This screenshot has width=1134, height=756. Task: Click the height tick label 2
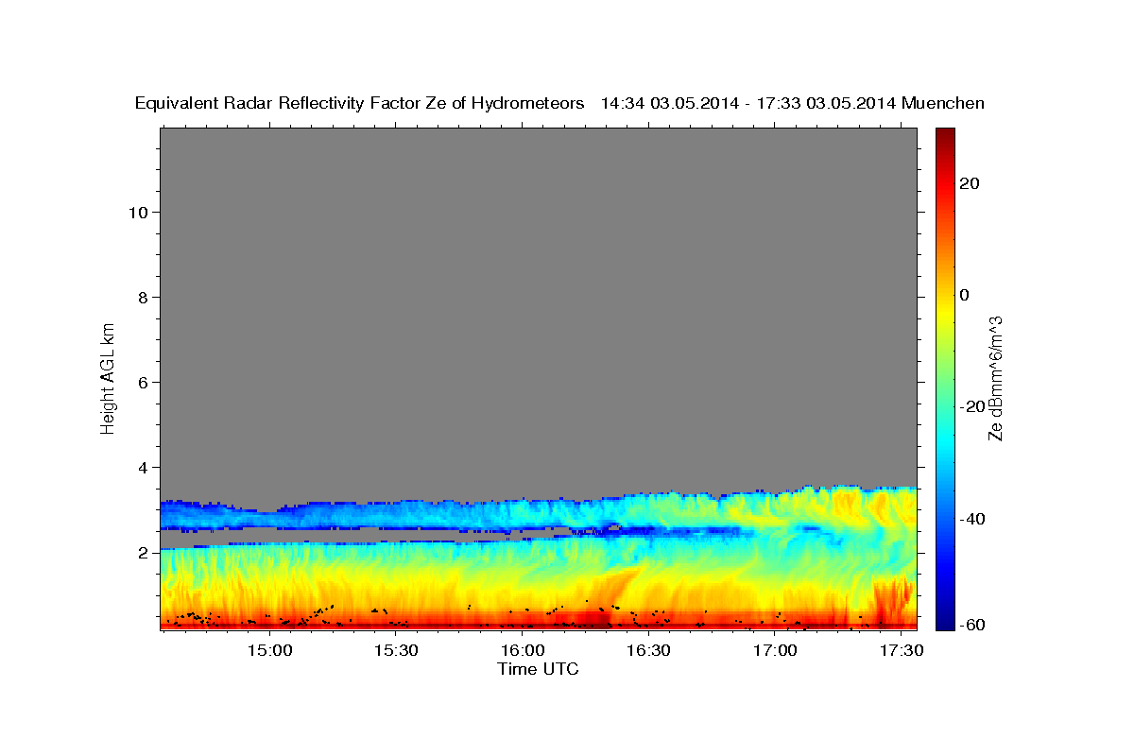click(x=144, y=552)
